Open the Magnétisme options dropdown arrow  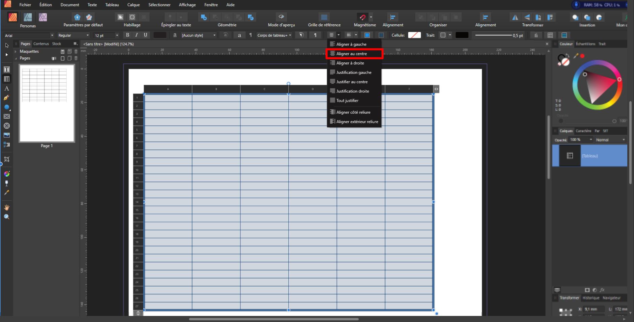371,17
